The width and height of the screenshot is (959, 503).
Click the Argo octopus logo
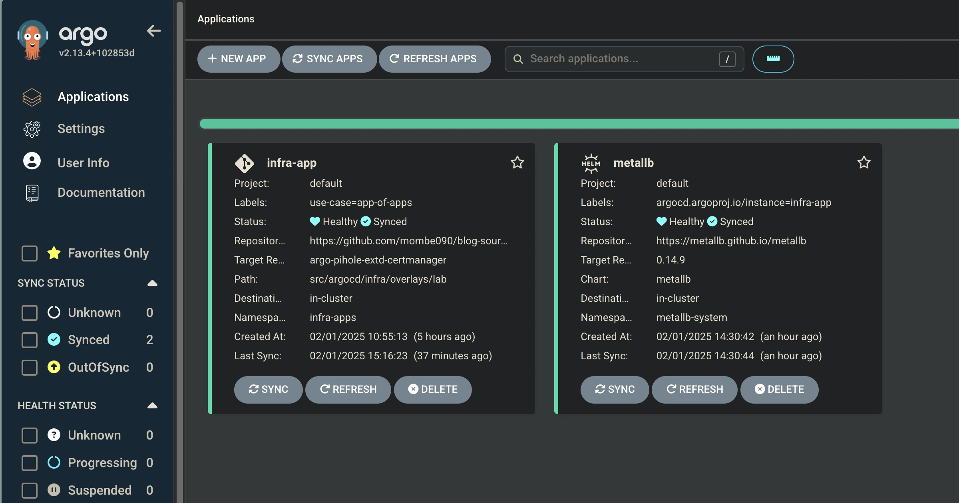click(33, 40)
